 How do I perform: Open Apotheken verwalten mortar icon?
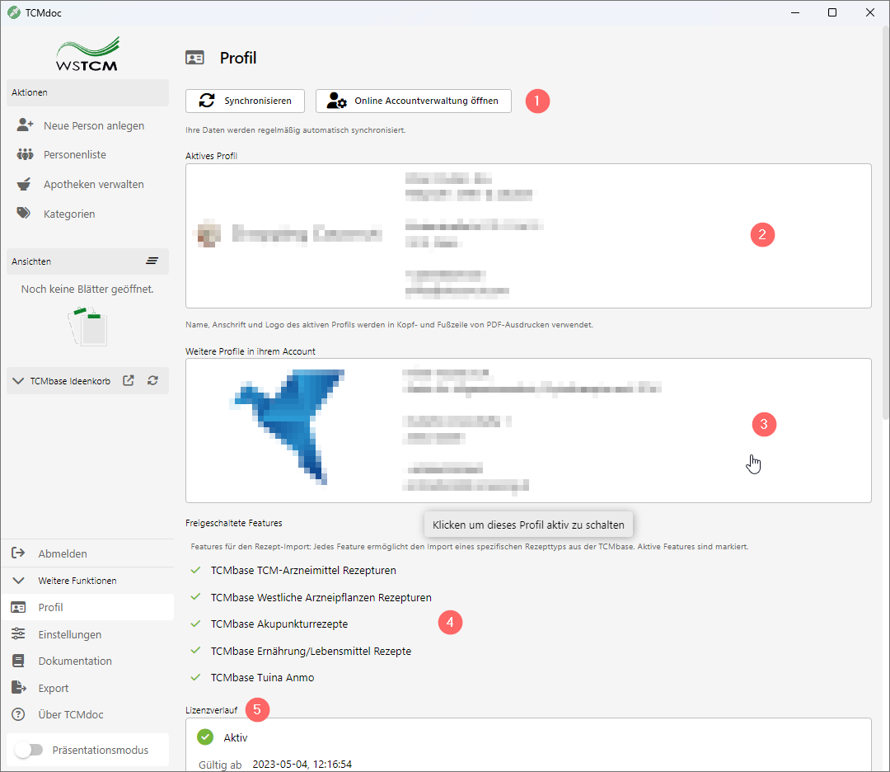[x=25, y=184]
